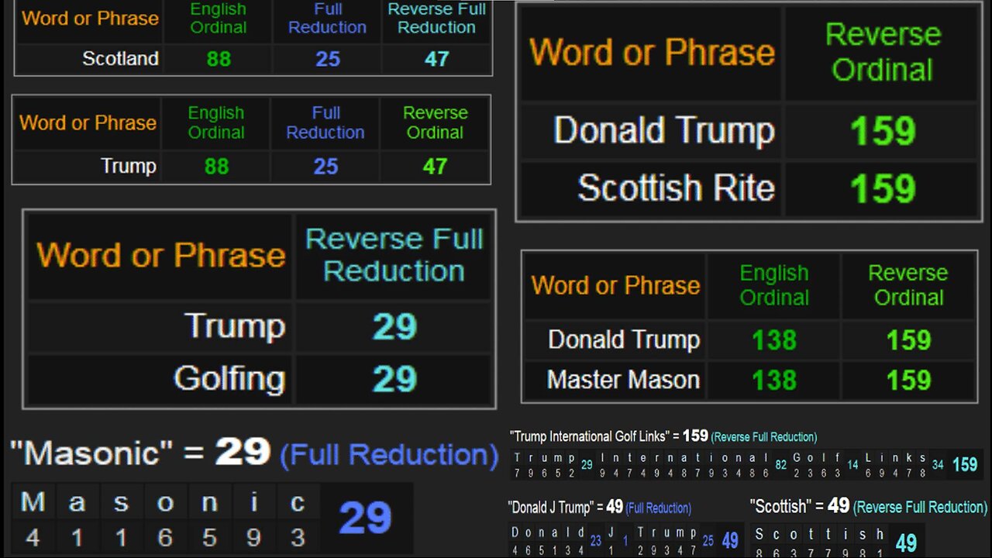Click the large Trump label above Golfing
The width and height of the screenshot is (992, 558).
(x=235, y=327)
